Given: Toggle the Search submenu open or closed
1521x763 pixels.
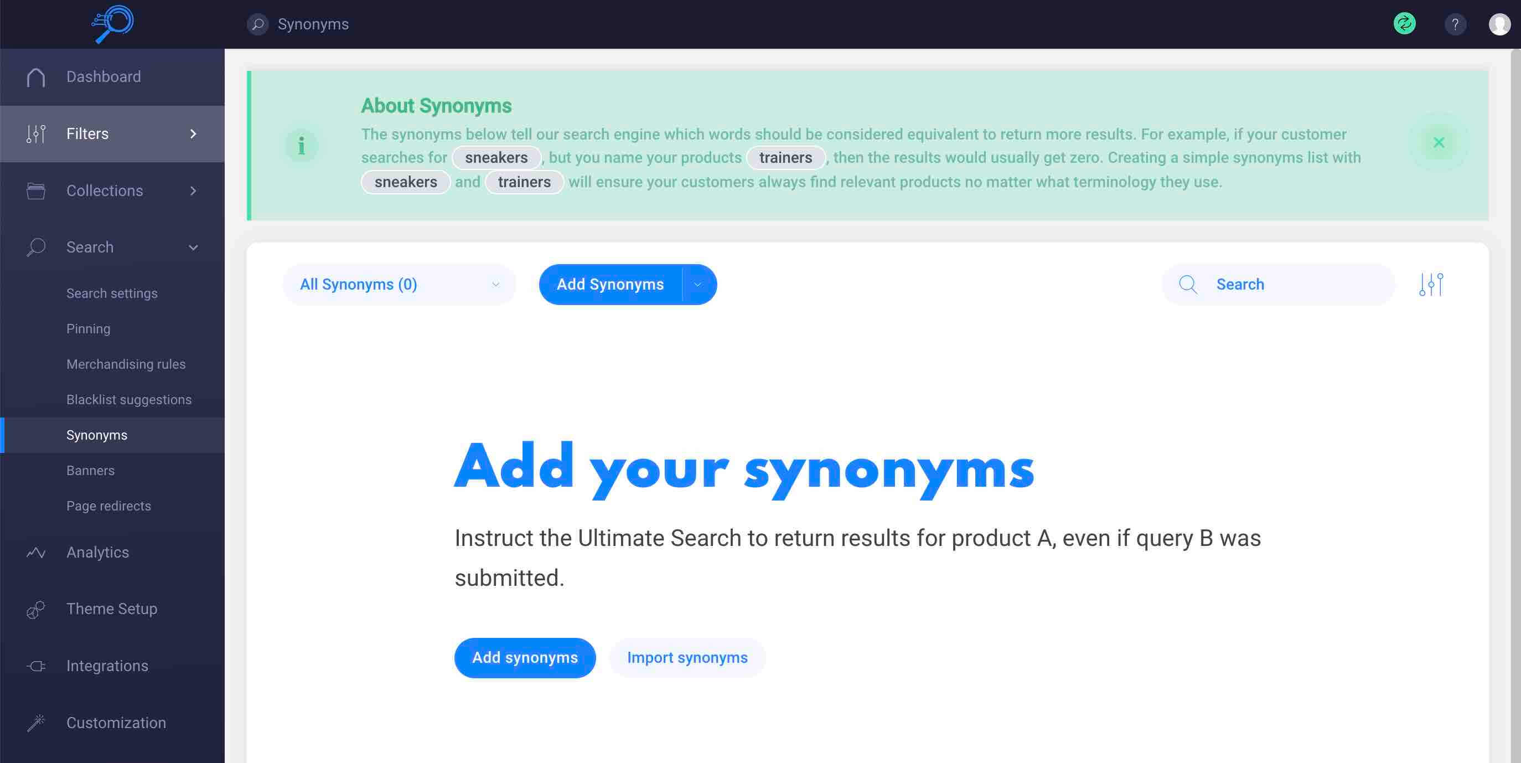Looking at the screenshot, I should 194,247.
